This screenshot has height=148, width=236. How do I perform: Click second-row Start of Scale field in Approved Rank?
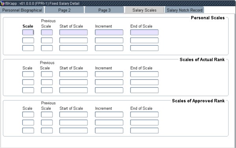(74, 122)
